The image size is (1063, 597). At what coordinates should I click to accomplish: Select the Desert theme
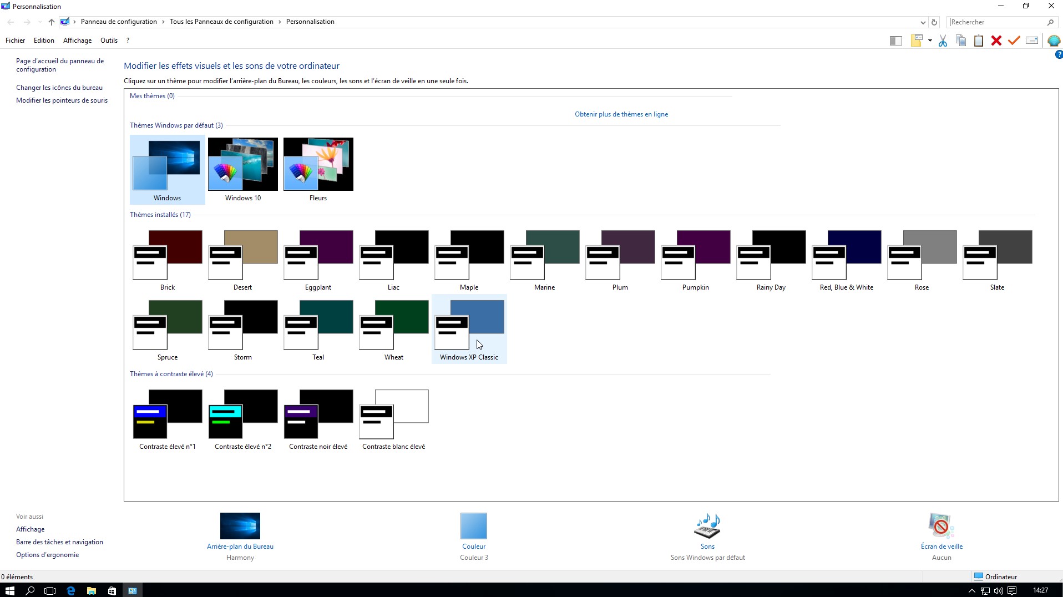242,260
